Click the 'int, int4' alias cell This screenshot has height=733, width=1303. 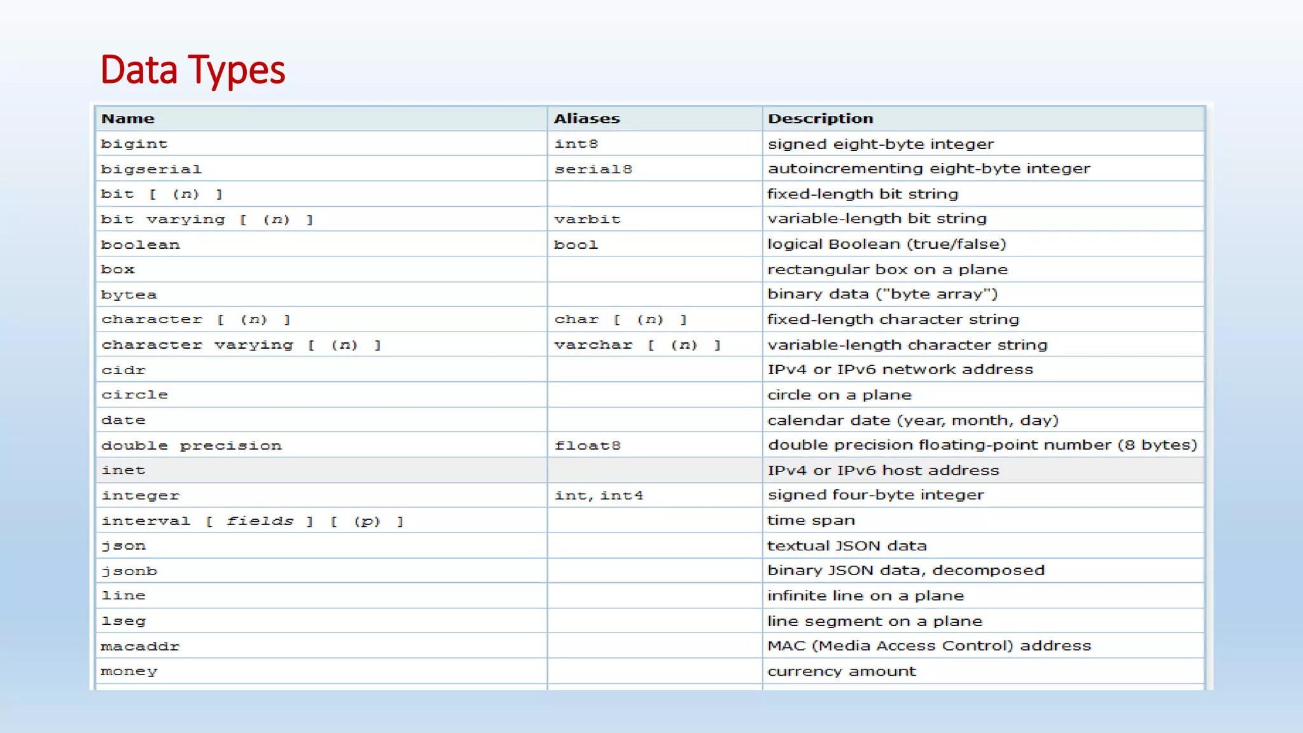click(655, 495)
